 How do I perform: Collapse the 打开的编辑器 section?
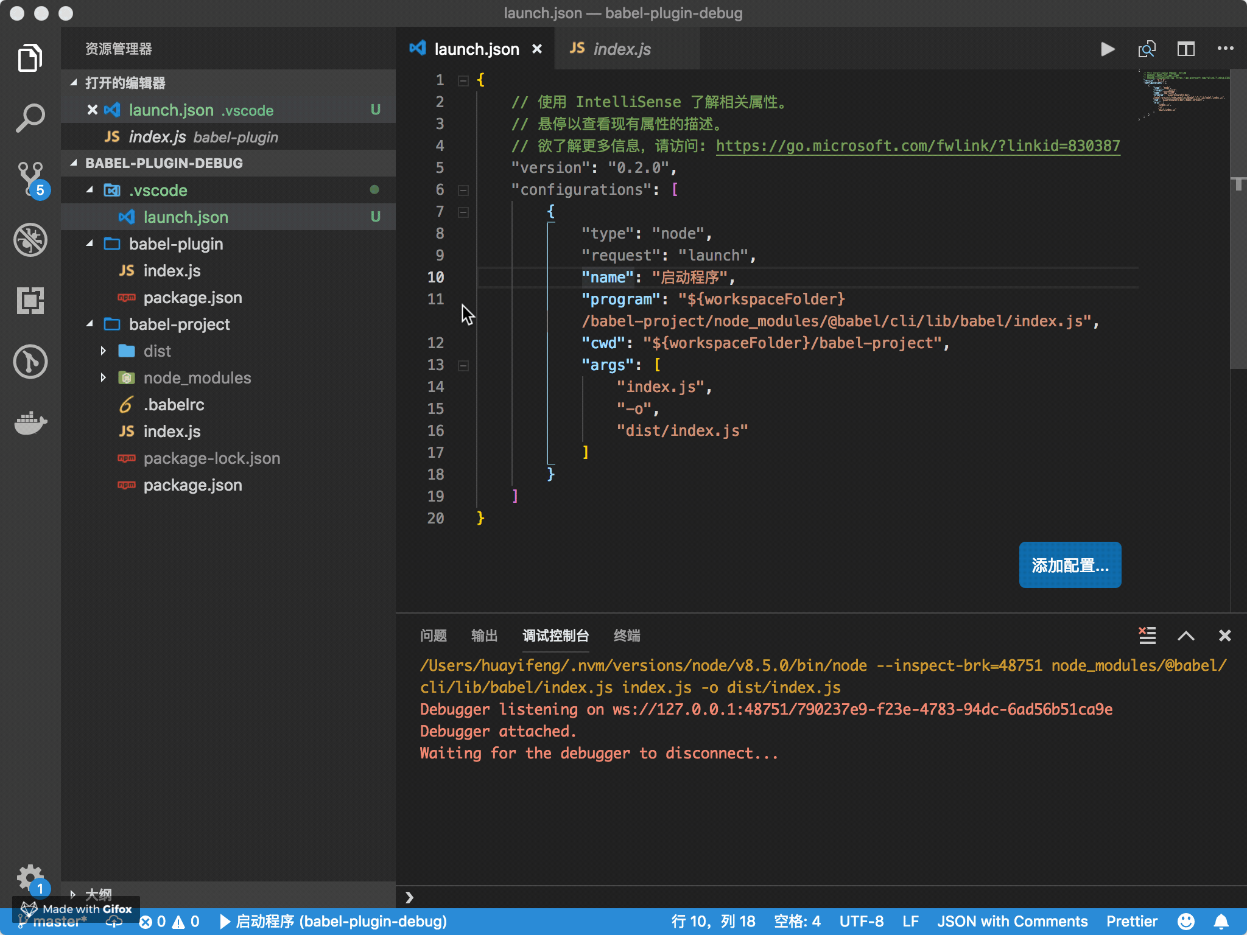click(x=228, y=83)
